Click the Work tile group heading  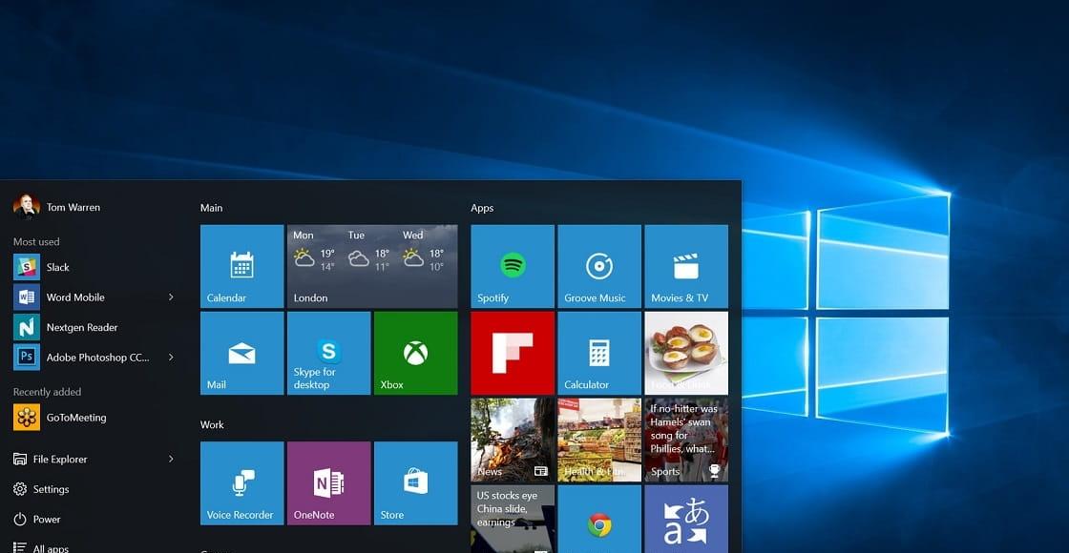(212, 424)
